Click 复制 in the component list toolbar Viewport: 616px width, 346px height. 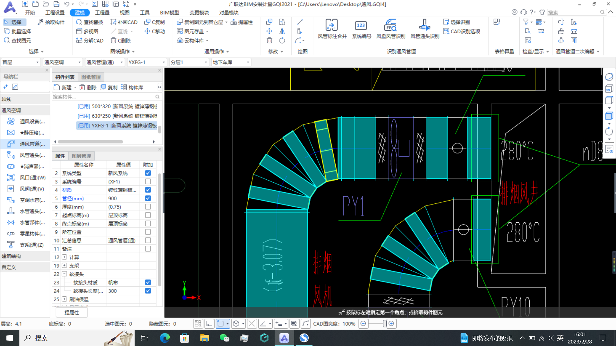[x=109, y=87]
